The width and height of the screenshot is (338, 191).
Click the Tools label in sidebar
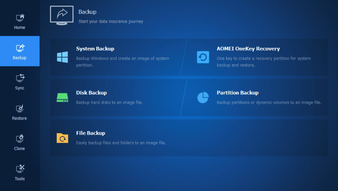[19, 179]
